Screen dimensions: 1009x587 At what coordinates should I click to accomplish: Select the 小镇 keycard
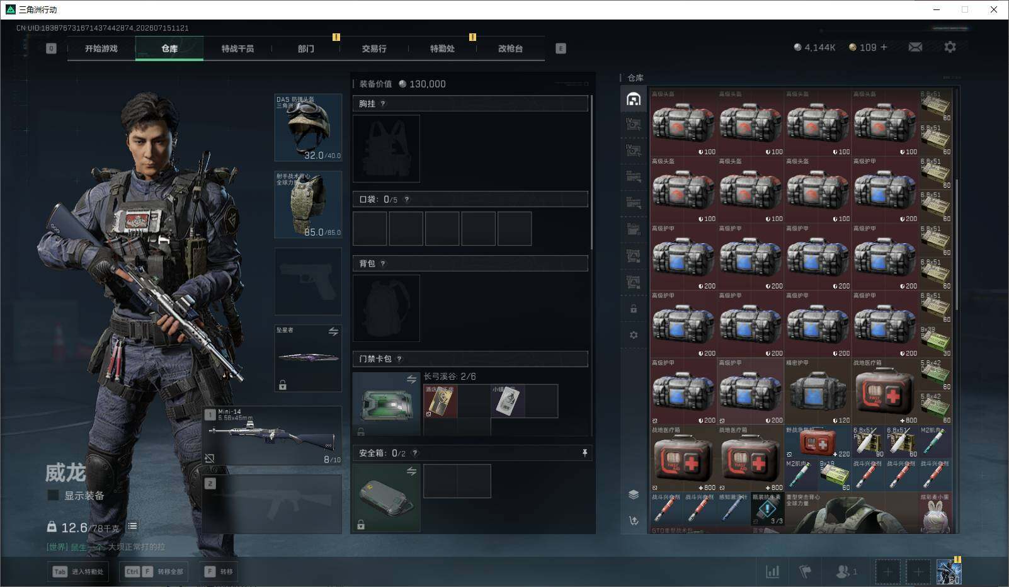[x=508, y=401]
